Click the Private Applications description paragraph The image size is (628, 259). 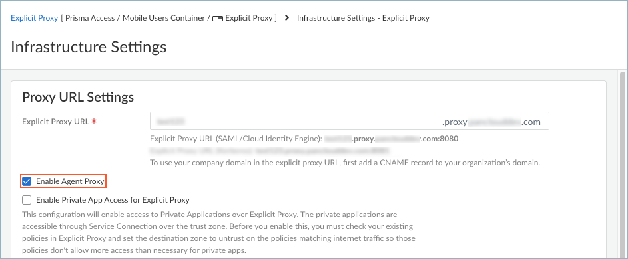tap(218, 232)
